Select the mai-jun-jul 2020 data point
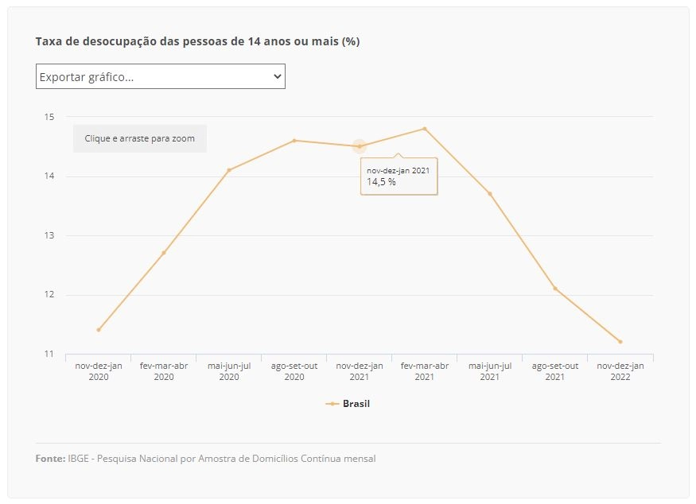This screenshot has height=504, width=696. [x=229, y=170]
